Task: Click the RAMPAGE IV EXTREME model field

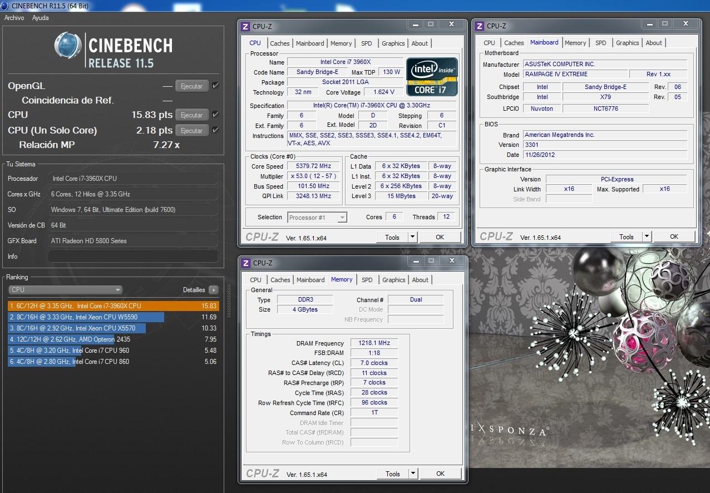Action: pyautogui.click(x=574, y=74)
